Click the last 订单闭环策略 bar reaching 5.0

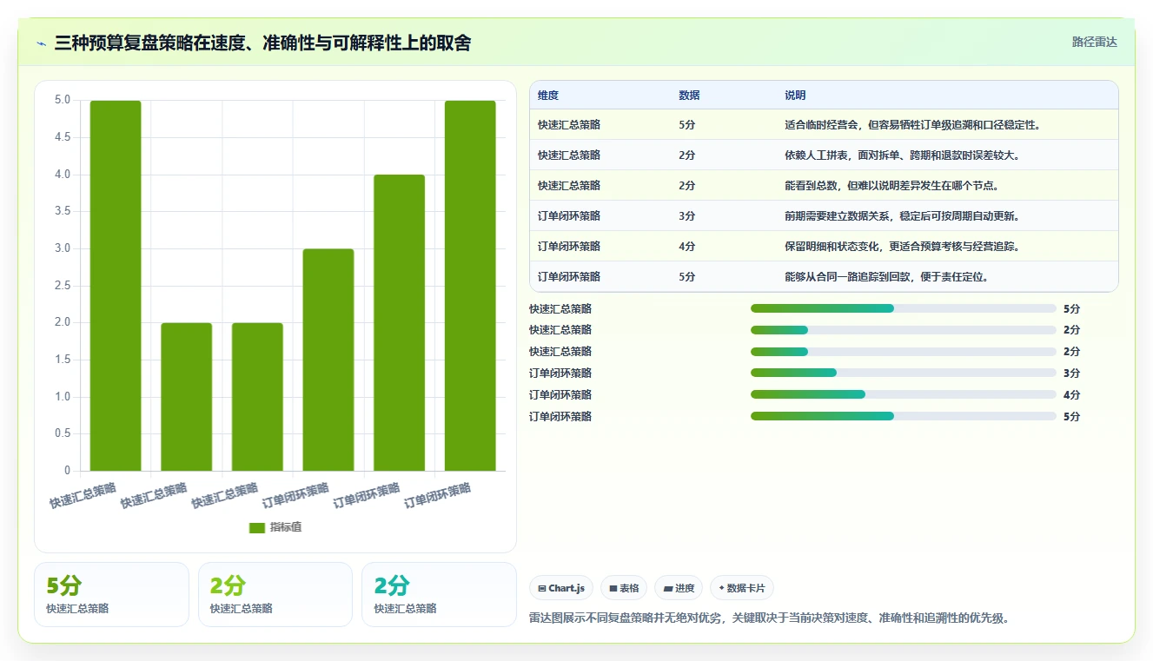coord(470,286)
